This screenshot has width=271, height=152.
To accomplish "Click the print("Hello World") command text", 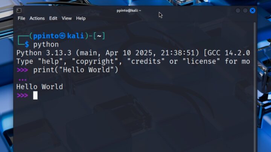I will point(76,70).
